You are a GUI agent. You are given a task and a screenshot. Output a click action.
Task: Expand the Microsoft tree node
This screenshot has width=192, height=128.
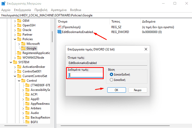[19, 44]
